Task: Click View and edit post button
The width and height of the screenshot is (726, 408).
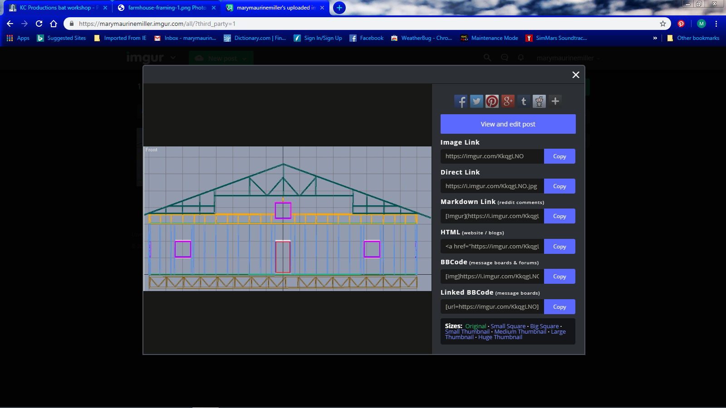Action: (x=508, y=124)
